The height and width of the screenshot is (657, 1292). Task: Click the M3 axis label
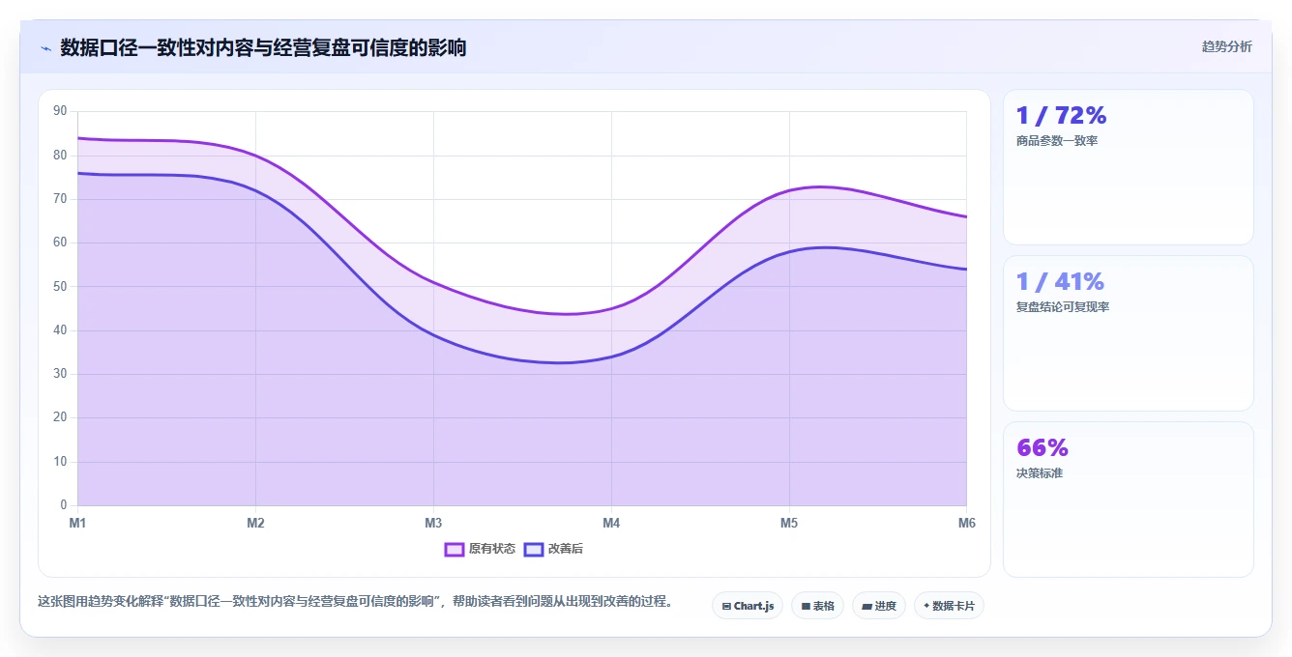coord(433,523)
